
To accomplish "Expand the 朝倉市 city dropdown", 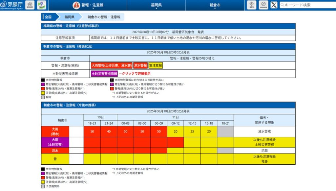I will coord(215,5).
